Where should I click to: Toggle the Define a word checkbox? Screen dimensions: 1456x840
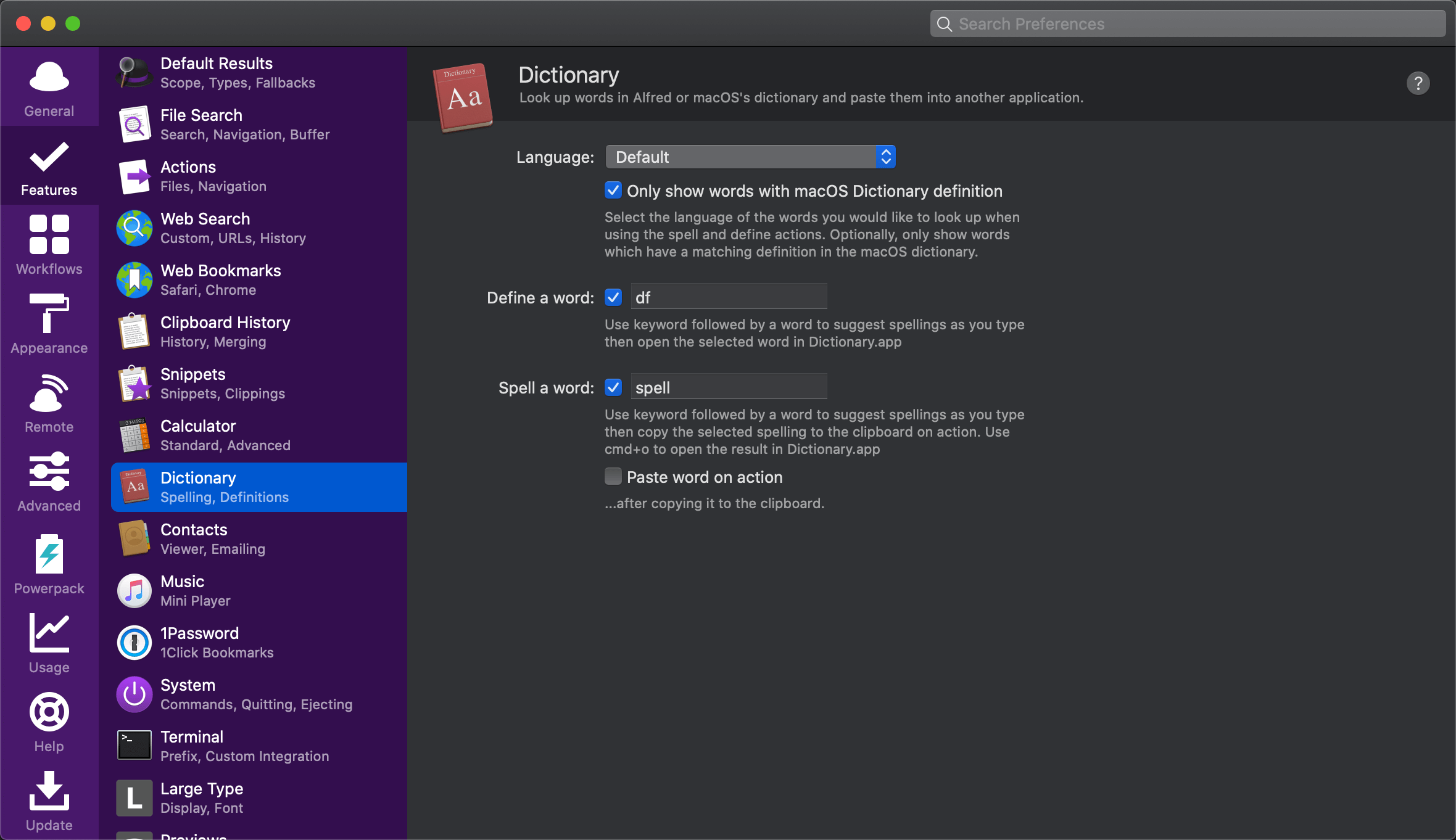613,297
